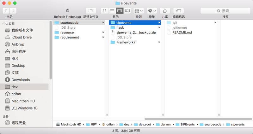Screen dimensions: 253x134
Task: Switch to list view mode
Action: point(112,11)
